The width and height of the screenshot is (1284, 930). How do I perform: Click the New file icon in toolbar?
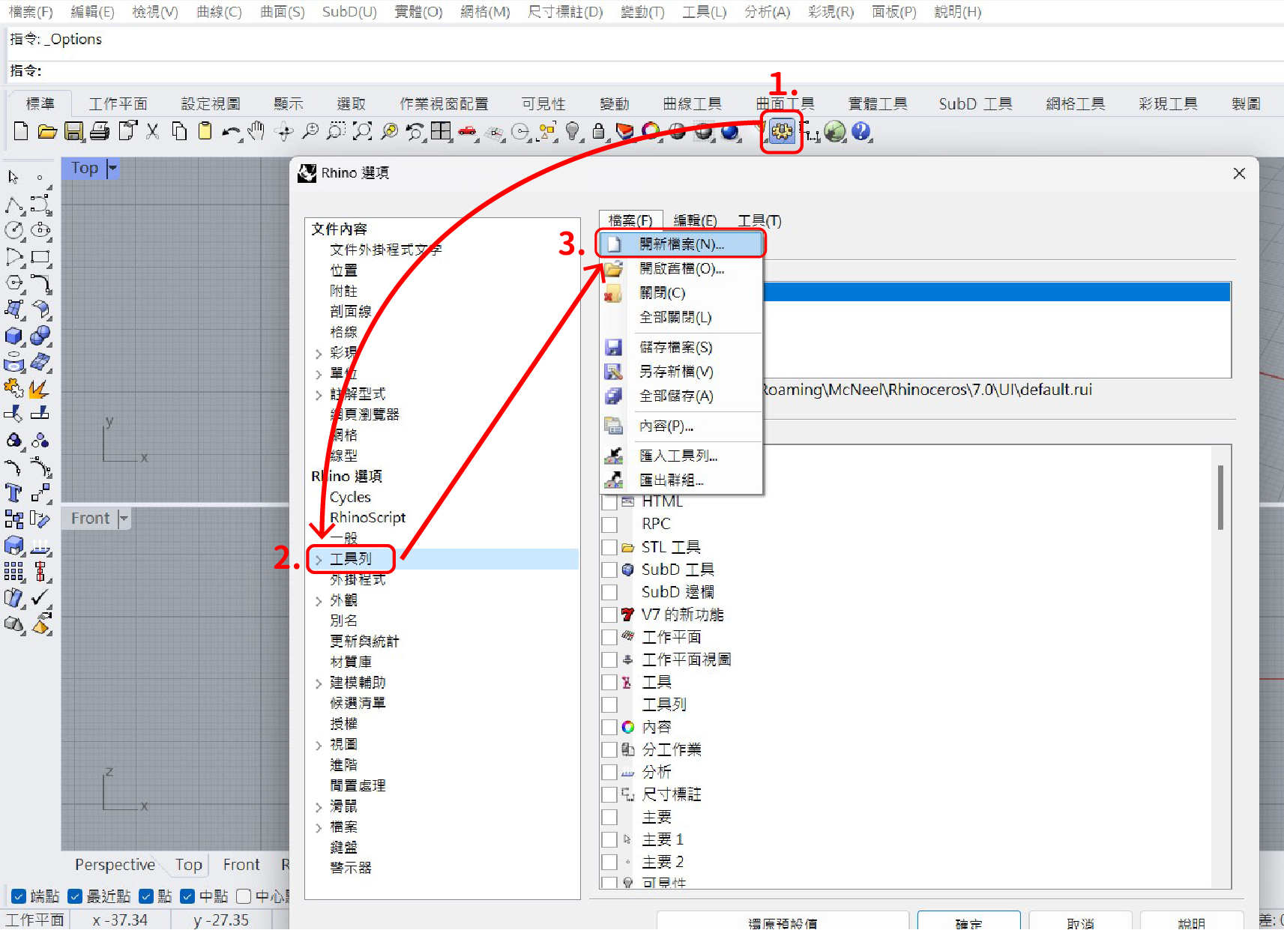21,132
